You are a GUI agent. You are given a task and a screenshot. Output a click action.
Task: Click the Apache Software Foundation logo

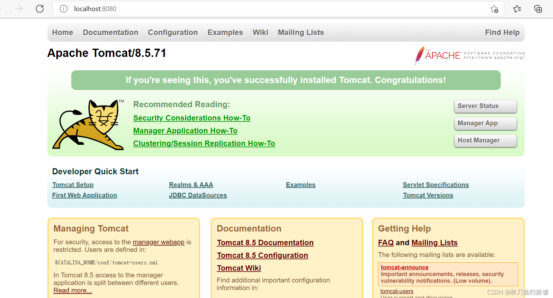click(x=470, y=56)
